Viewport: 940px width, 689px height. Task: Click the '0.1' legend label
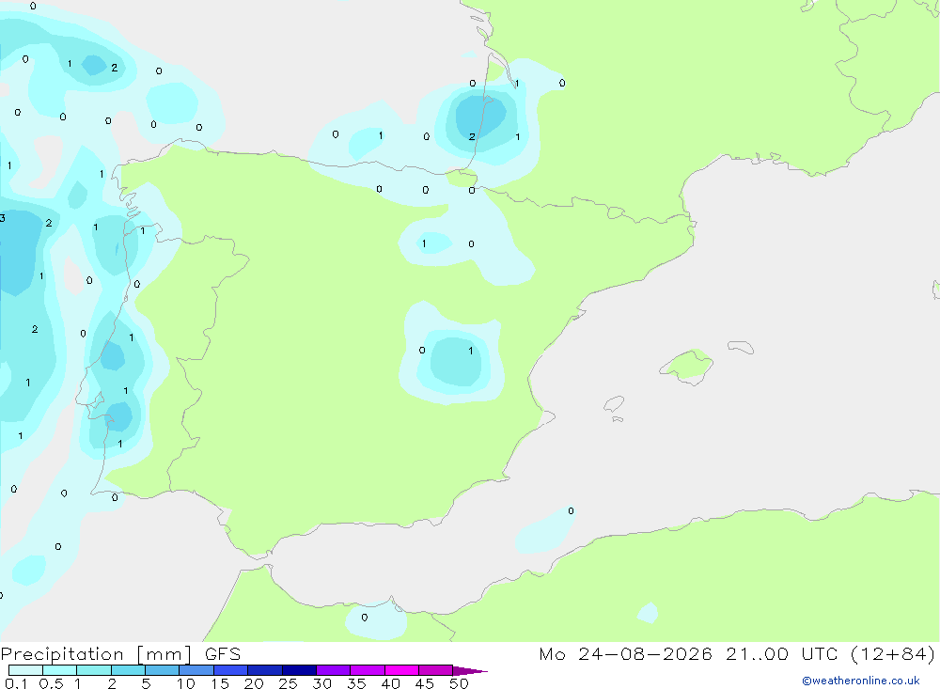point(16,683)
